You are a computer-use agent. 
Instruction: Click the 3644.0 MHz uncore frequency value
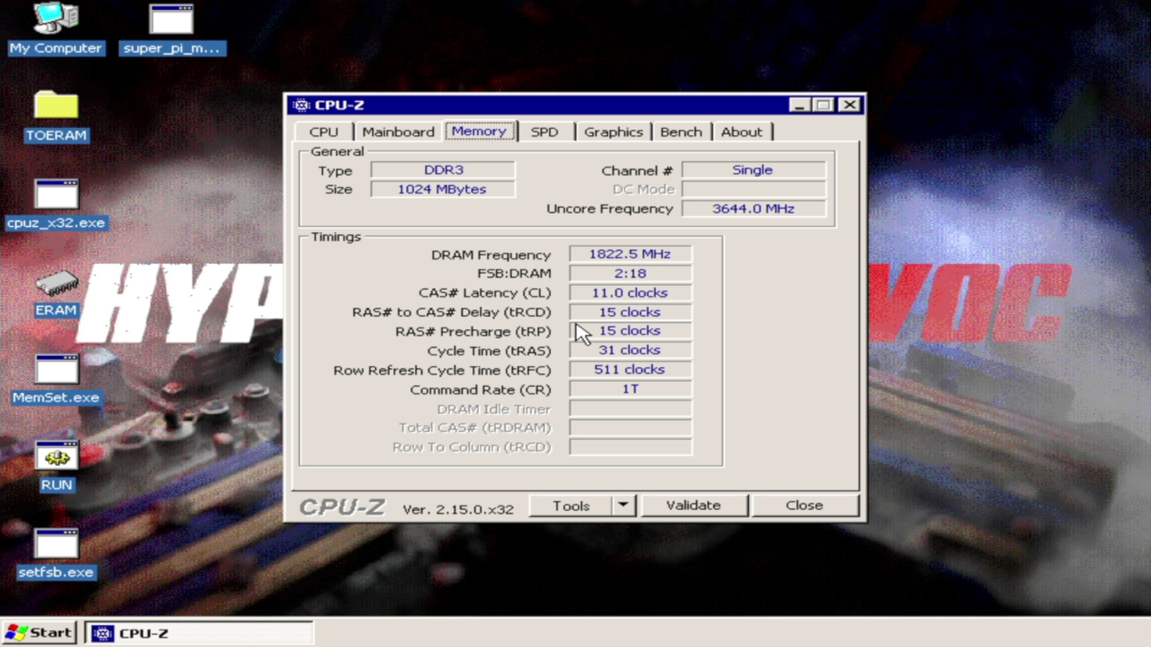(754, 208)
